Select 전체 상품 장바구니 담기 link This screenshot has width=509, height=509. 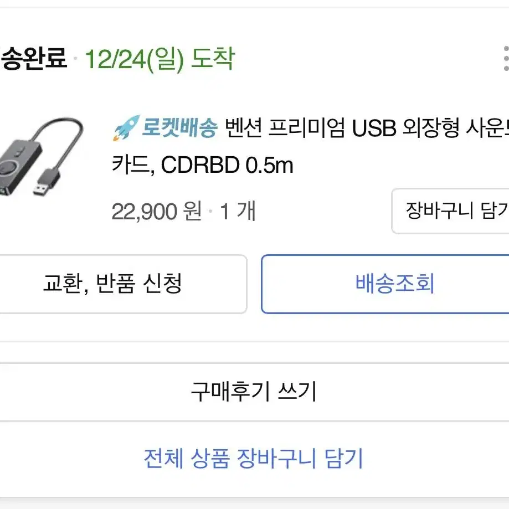coord(253,459)
